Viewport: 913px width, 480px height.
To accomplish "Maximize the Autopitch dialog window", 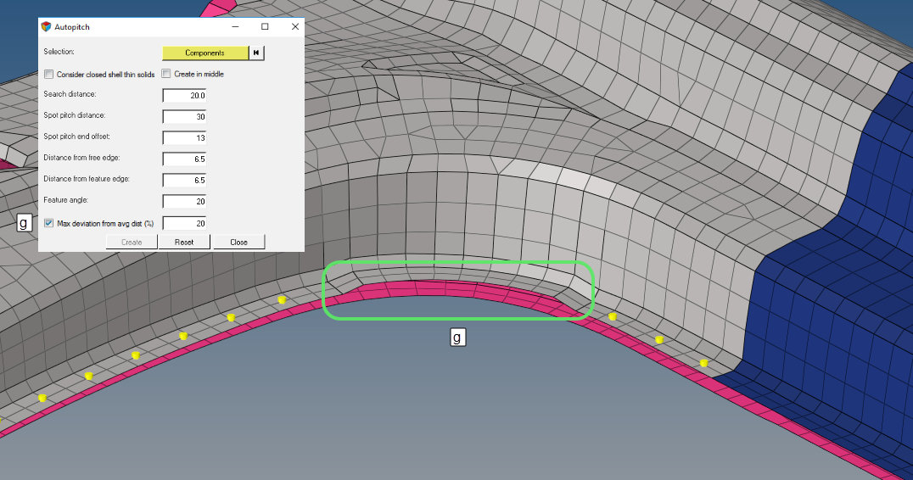I will [265, 27].
